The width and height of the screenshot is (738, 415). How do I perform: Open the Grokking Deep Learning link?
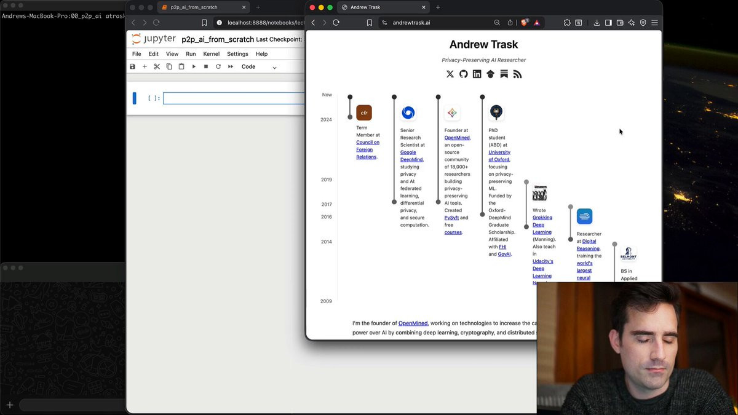pyautogui.click(x=542, y=224)
